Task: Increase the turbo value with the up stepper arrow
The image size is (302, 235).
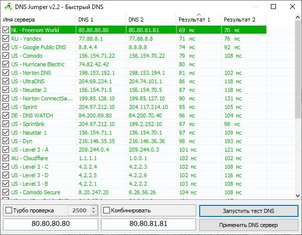Action: tap(94, 208)
